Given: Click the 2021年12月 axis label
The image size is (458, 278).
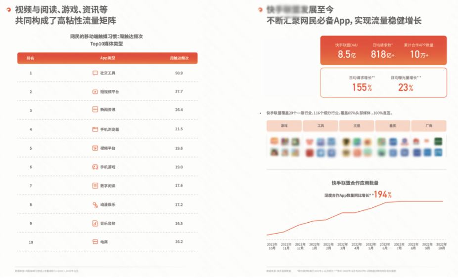Looking at the screenshot, I should (300, 246).
